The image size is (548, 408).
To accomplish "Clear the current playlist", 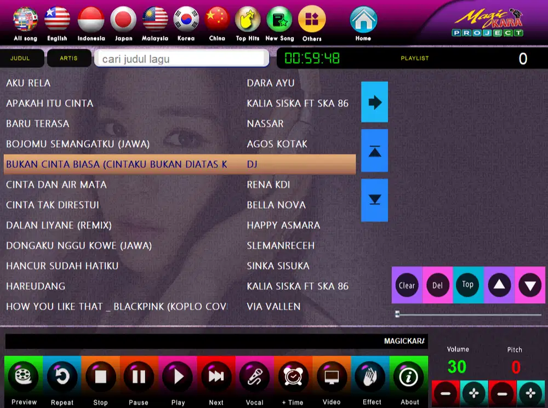I will [x=407, y=285].
